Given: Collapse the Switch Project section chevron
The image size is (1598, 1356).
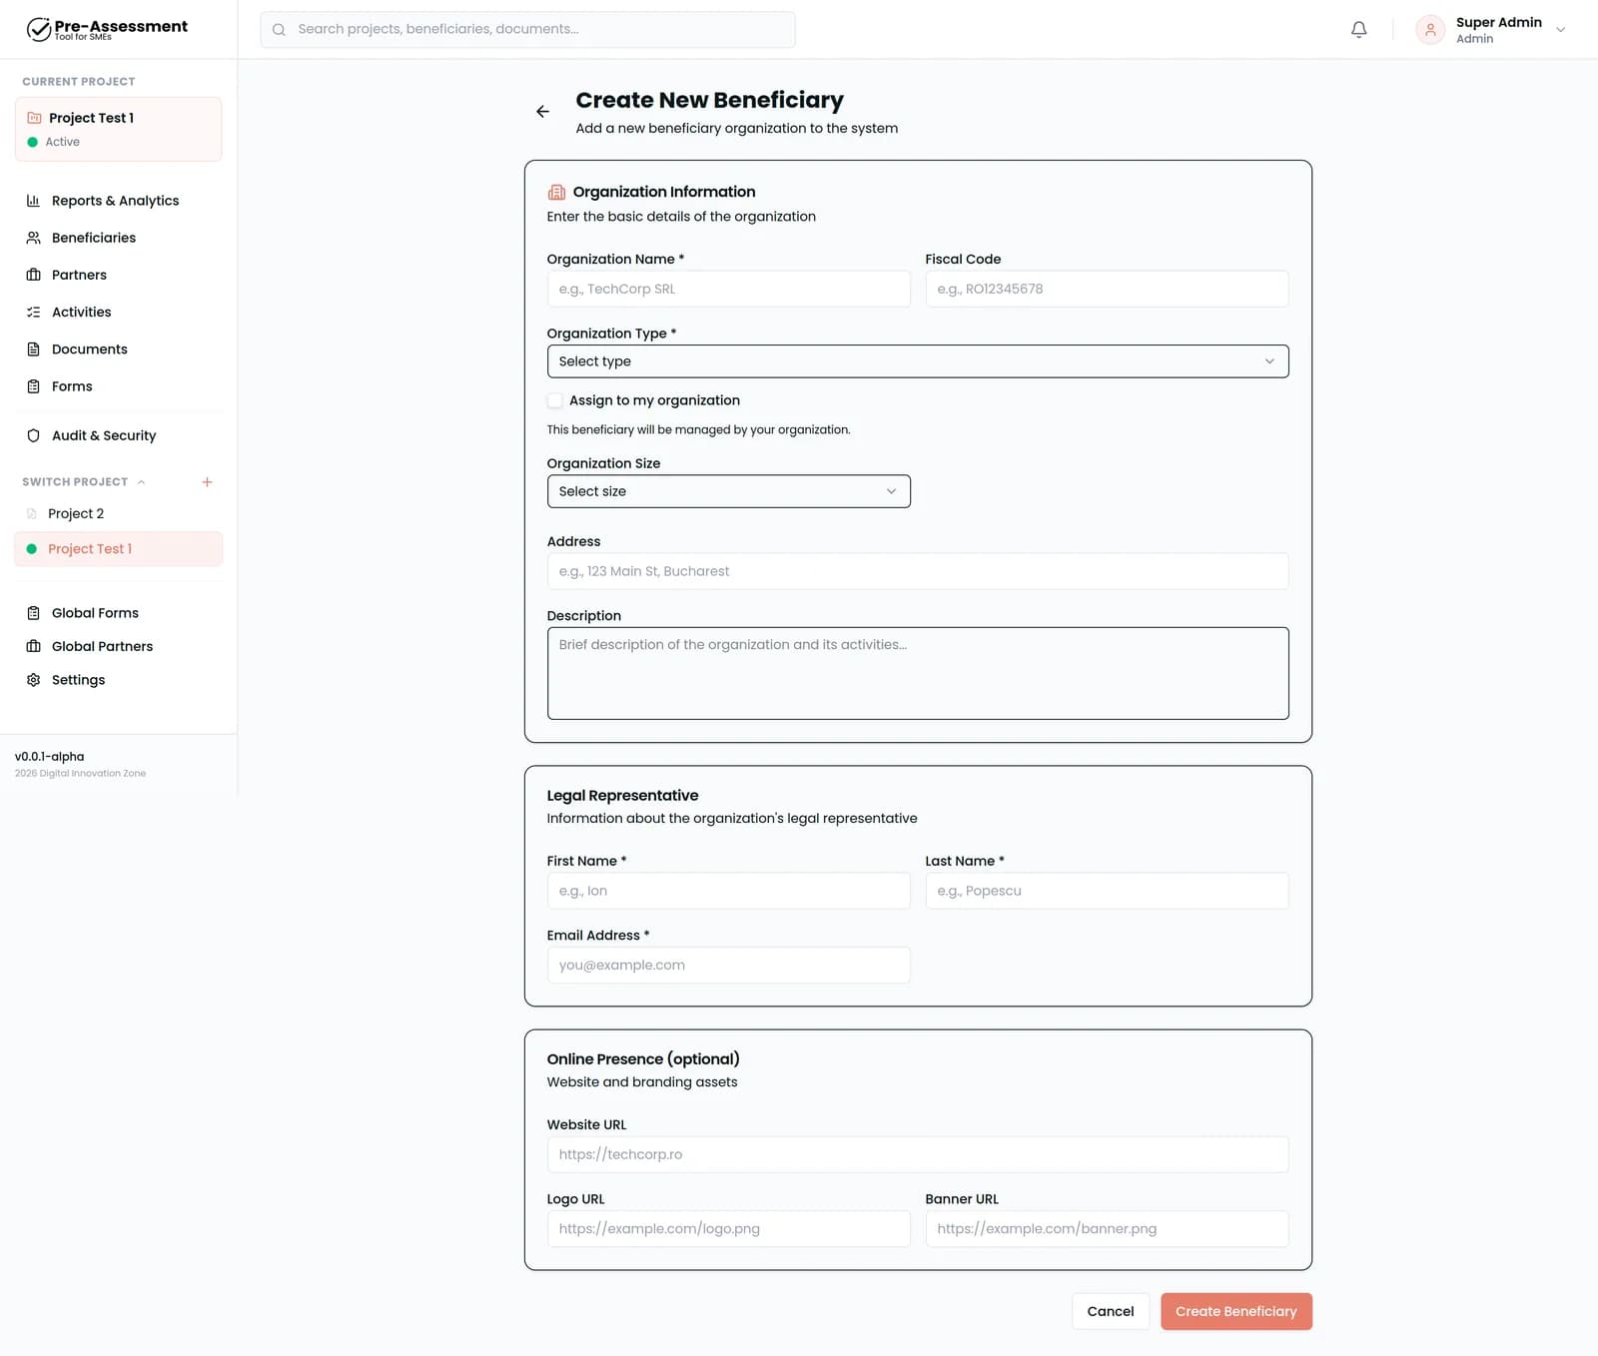Looking at the screenshot, I should click(x=142, y=482).
